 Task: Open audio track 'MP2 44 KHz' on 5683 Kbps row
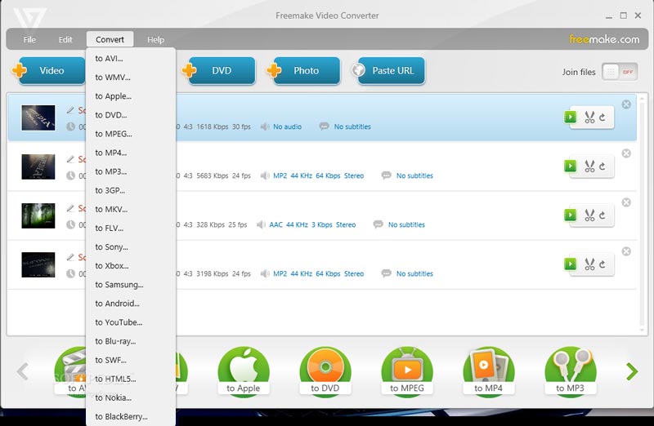pos(318,175)
